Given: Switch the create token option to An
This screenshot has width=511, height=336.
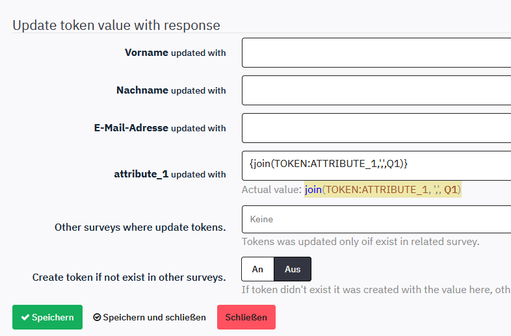Looking at the screenshot, I should 257,269.
